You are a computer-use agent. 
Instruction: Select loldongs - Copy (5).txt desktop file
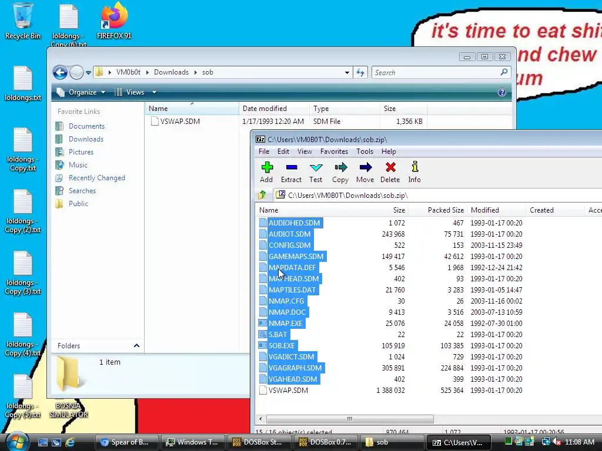(23, 396)
